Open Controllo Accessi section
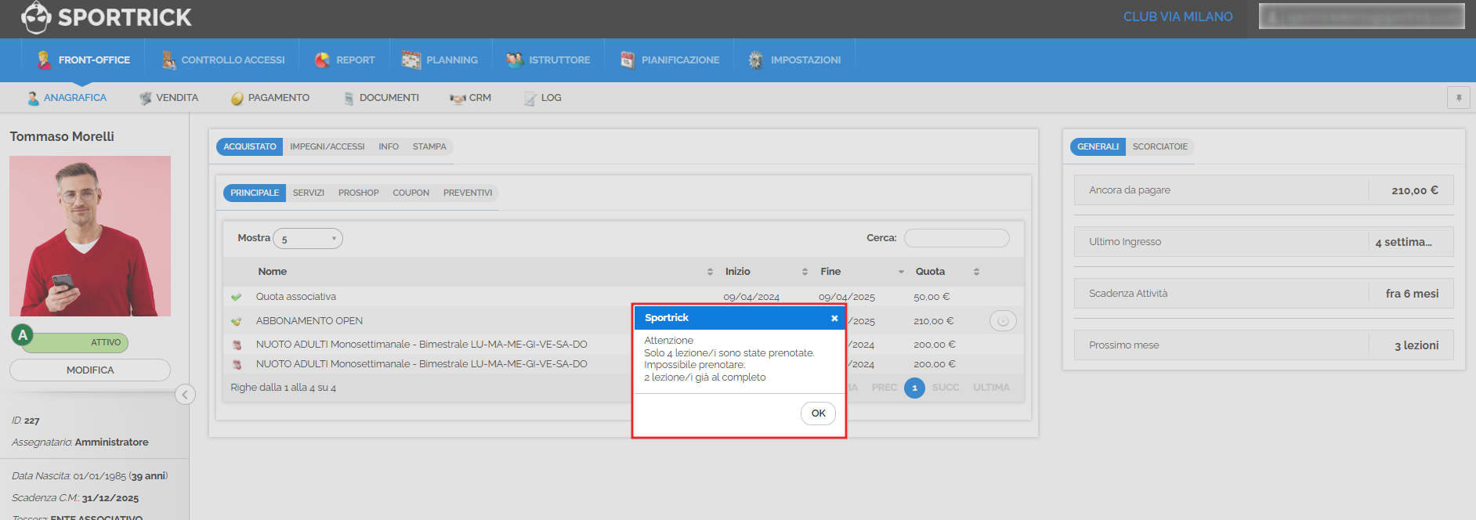This screenshot has width=1476, height=520. (223, 60)
